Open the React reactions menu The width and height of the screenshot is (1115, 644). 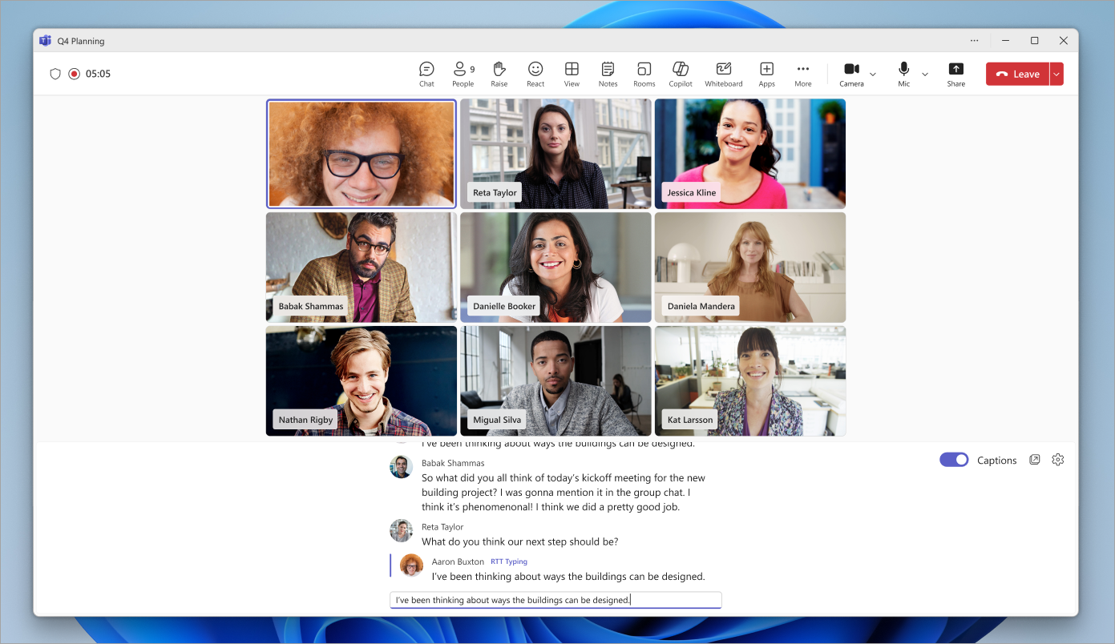tap(535, 73)
